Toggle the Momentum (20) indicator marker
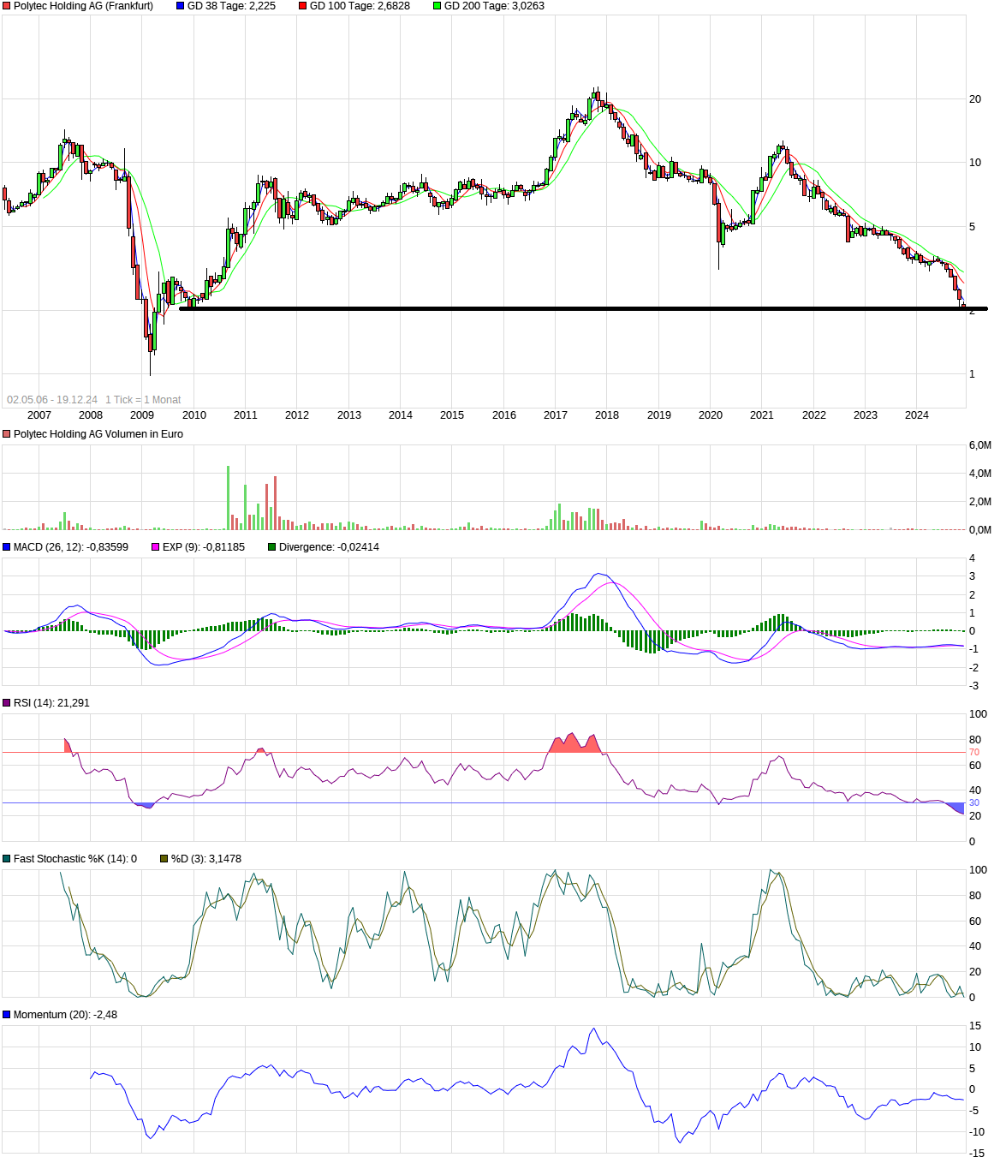Viewport: 1006px width, 1163px height. [6, 1013]
